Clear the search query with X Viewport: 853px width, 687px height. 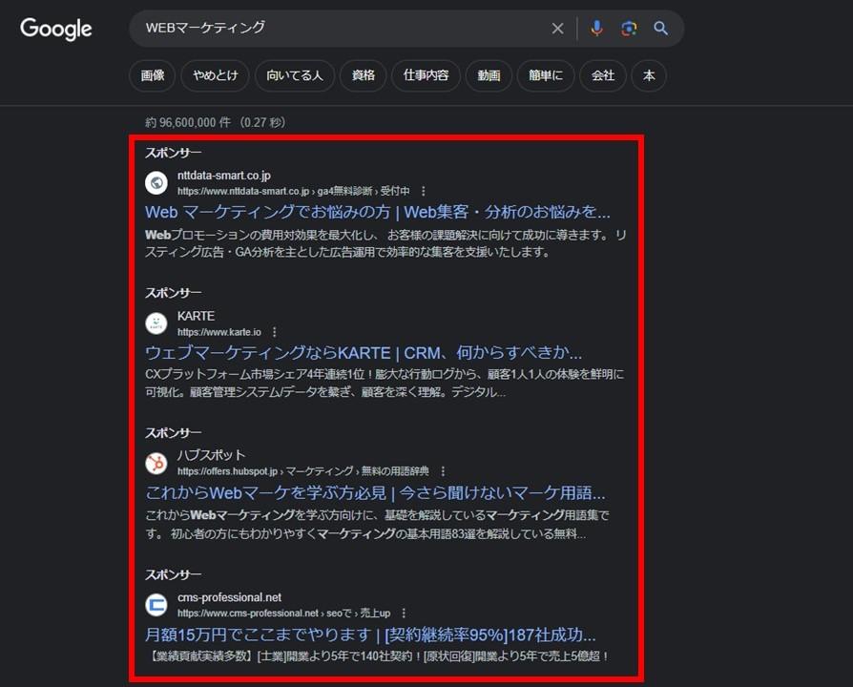557,29
